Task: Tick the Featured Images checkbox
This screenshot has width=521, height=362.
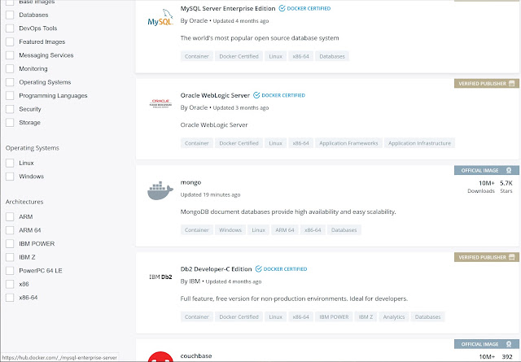Action: (x=10, y=41)
